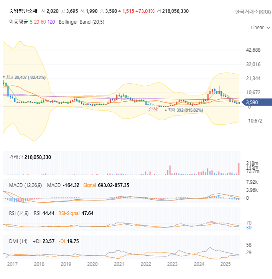272x279 pixels.
Task: Click the 20-day moving average label
Action: (x=37, y=22)
